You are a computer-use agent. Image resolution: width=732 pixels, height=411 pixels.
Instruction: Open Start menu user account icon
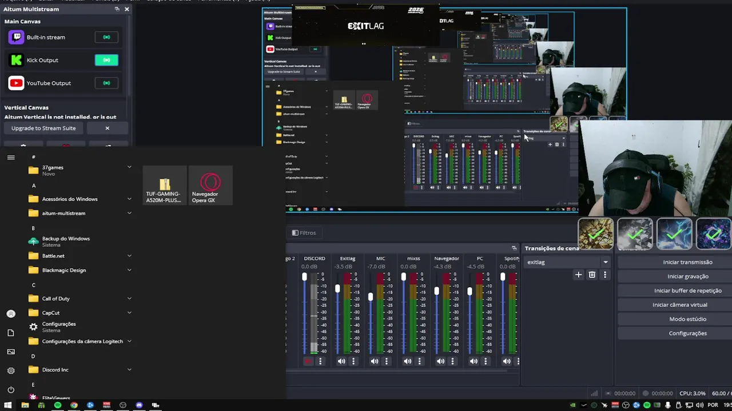[x=11, y=313]
